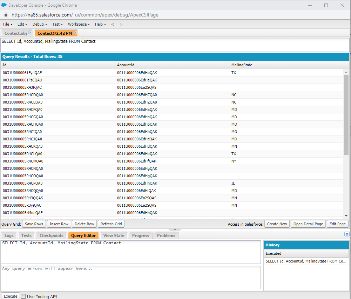Sort by the MailingState column header

coord(286,65)
